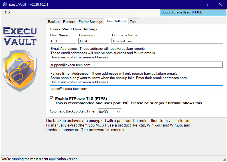Click 'Email Addresses - These address will receive' line
The height and width of the screenshot is (162, 227).
click(x=98, y=49)
